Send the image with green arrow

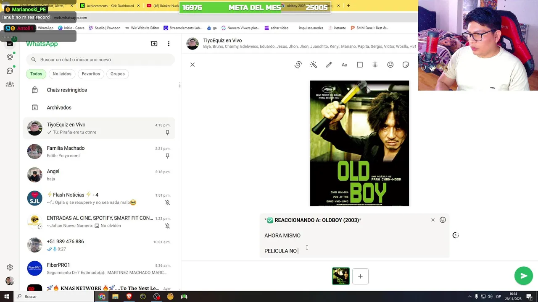coord(524,276)
